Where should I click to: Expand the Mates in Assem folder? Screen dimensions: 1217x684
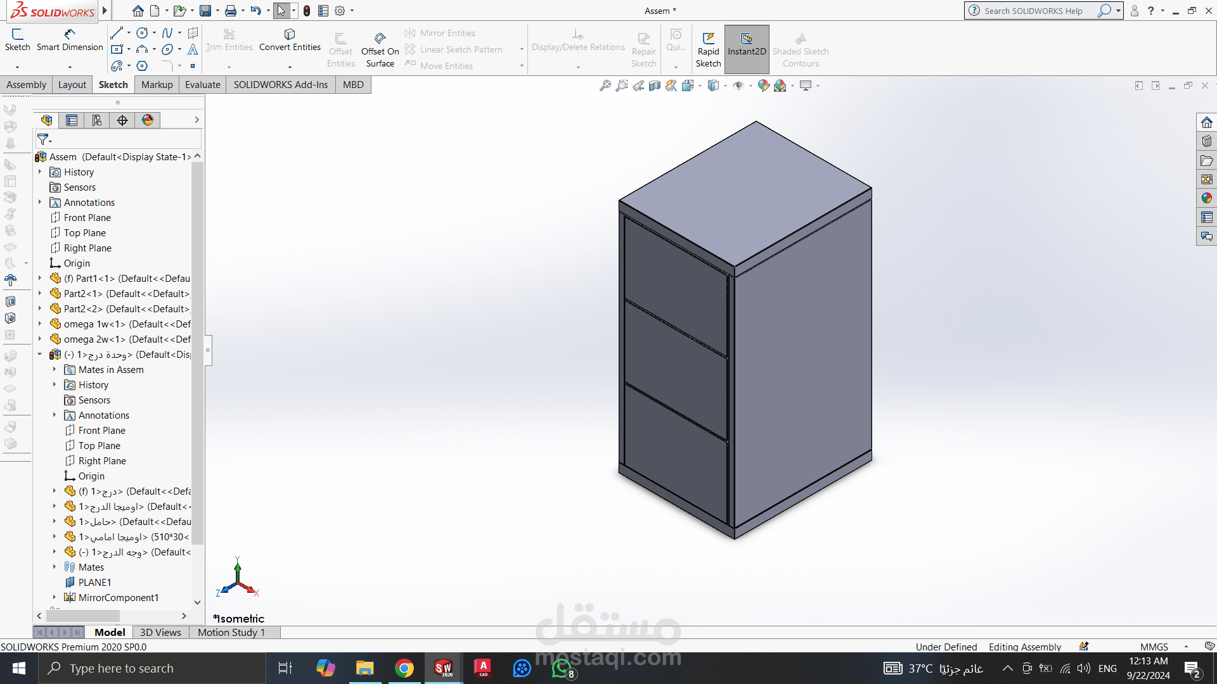[x=55, y=370]
